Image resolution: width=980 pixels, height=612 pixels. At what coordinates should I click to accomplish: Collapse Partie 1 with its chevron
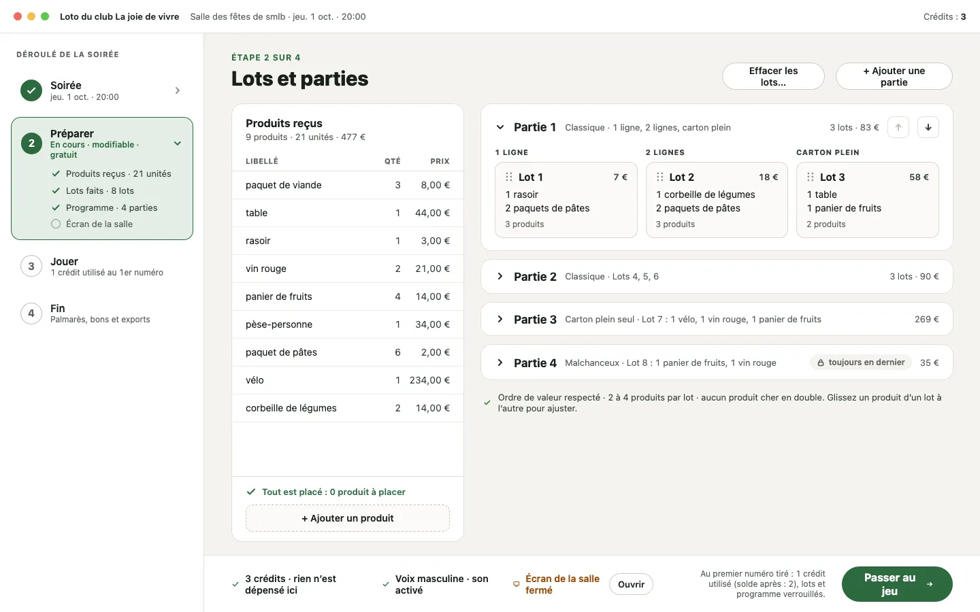500,127
